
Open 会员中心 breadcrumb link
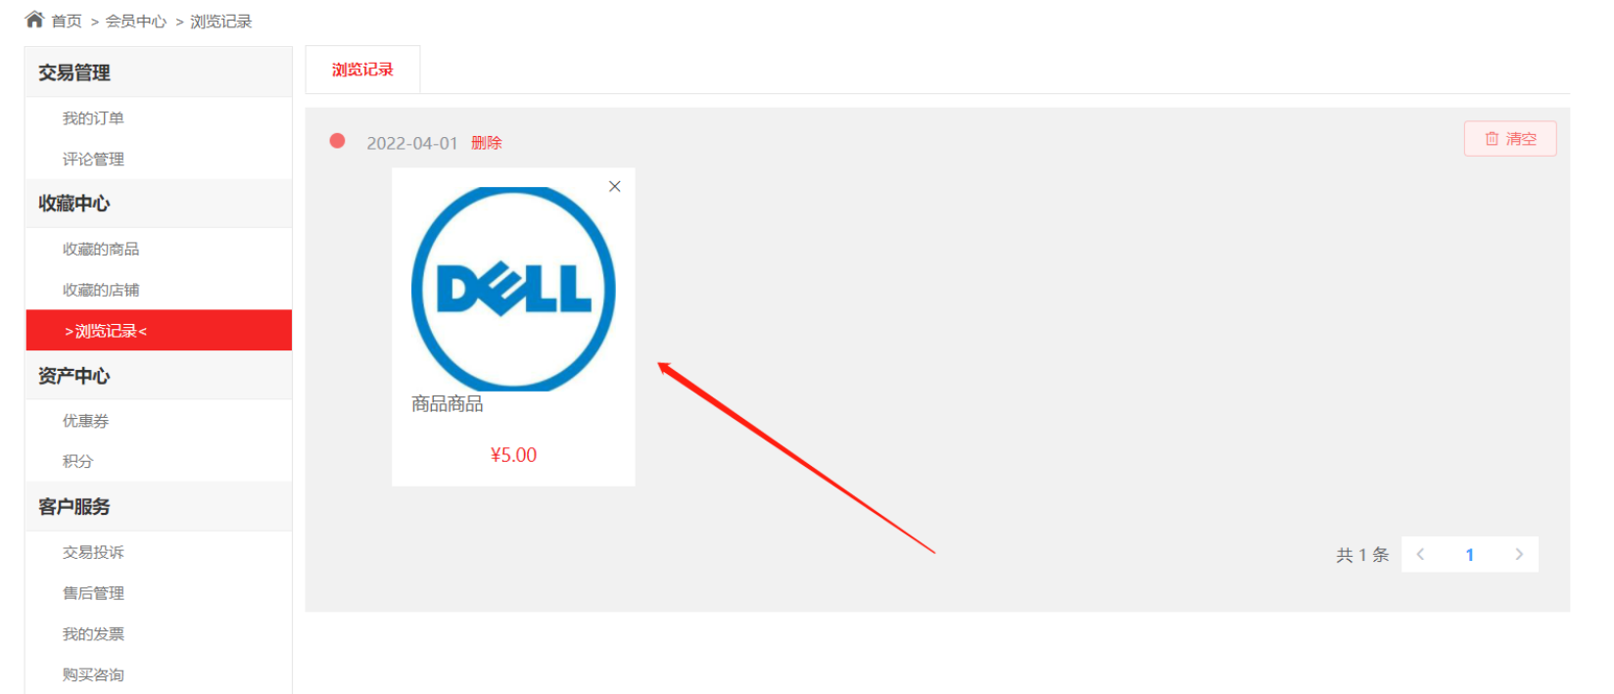pyautogui.click(x=136, y=22)
